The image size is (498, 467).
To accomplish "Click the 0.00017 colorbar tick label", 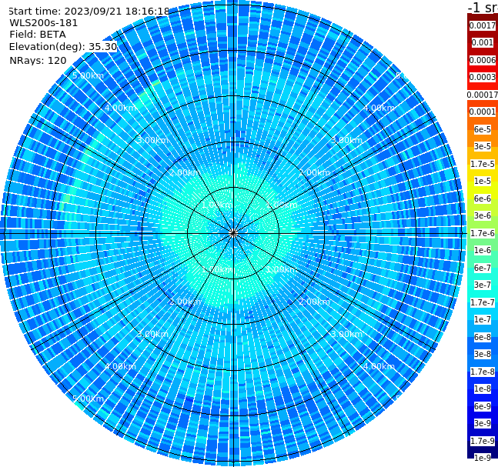I will tap(483, 95).
